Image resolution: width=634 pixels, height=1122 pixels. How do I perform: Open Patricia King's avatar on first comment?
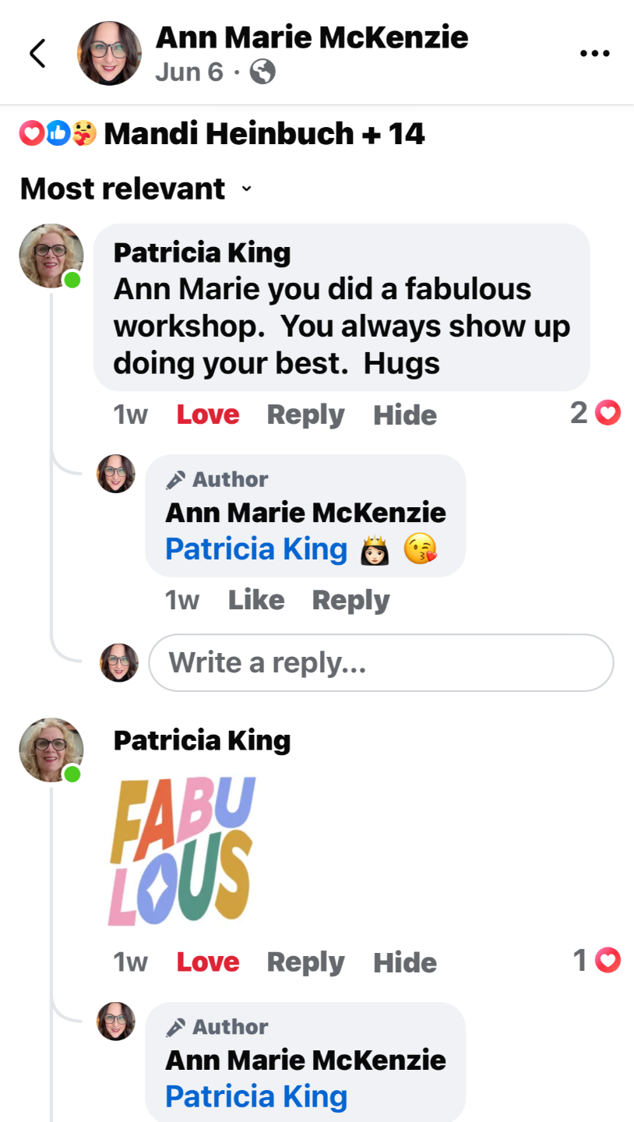click(51, 256)
